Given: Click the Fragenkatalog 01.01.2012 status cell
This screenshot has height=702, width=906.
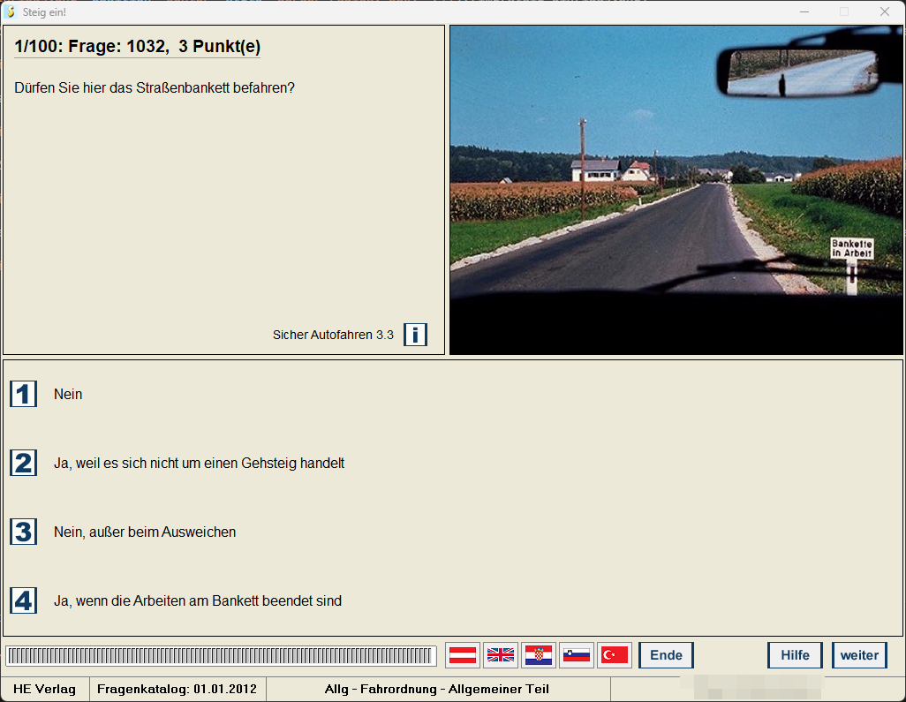Looking at the screenshot, I should (x=177, y=689).
